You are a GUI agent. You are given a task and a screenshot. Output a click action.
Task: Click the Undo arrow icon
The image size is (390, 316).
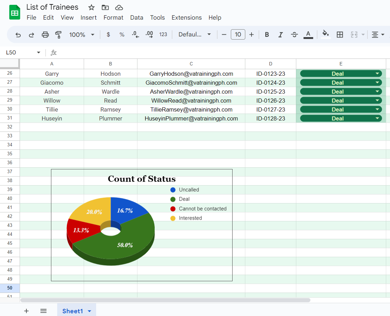[x=18, y=34]
